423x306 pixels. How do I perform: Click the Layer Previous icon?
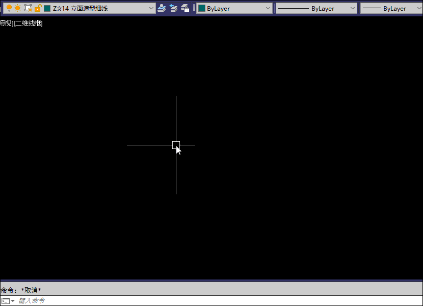point(173,8)
